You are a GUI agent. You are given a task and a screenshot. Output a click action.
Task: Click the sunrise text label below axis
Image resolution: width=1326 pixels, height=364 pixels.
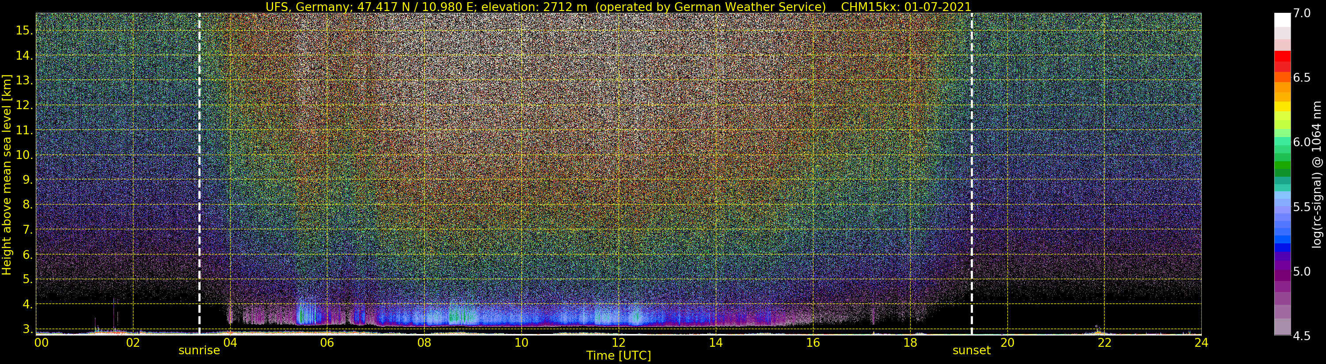[x=199, y=351]
